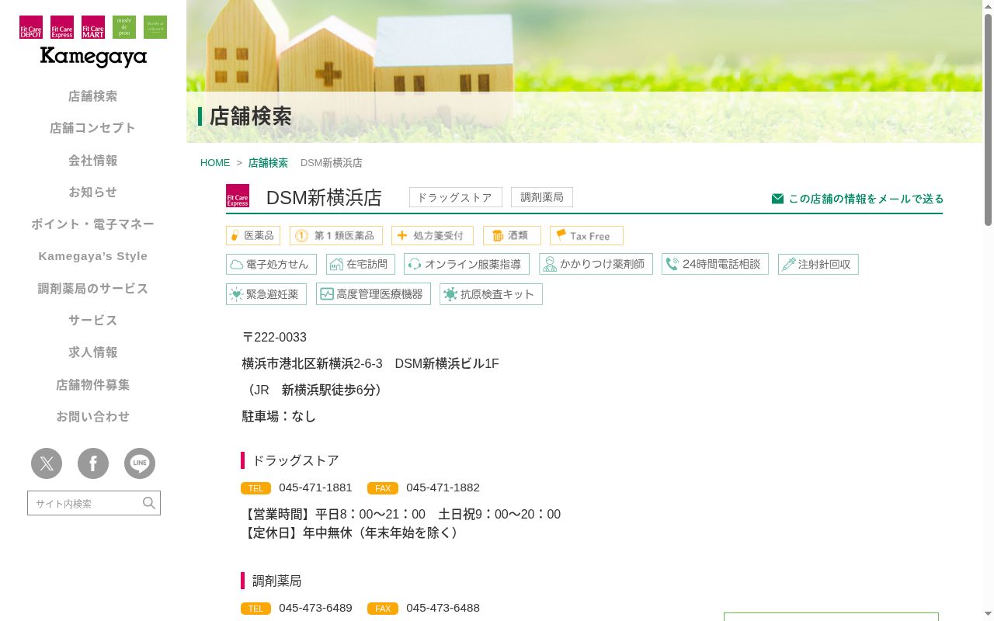Click the Tax Free service badge
Image resolution: width=994 pixels, height=621 pixels.
pos(586,236)
